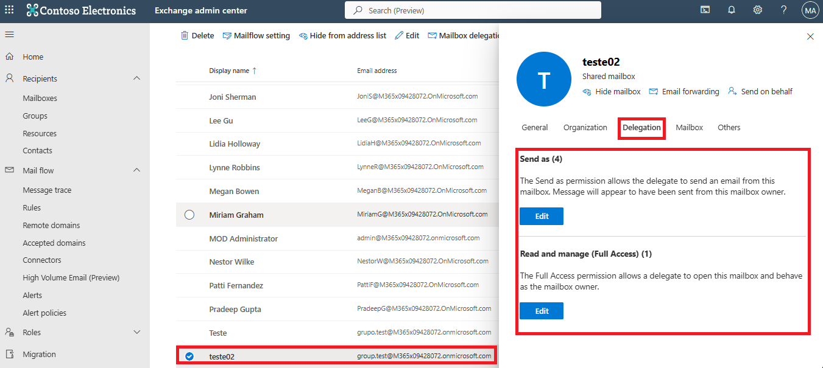Image resolution: width=823 pixels, height=368 pixels.
Task: Switch to the Mailbox tab
Action: click(689, 128)
